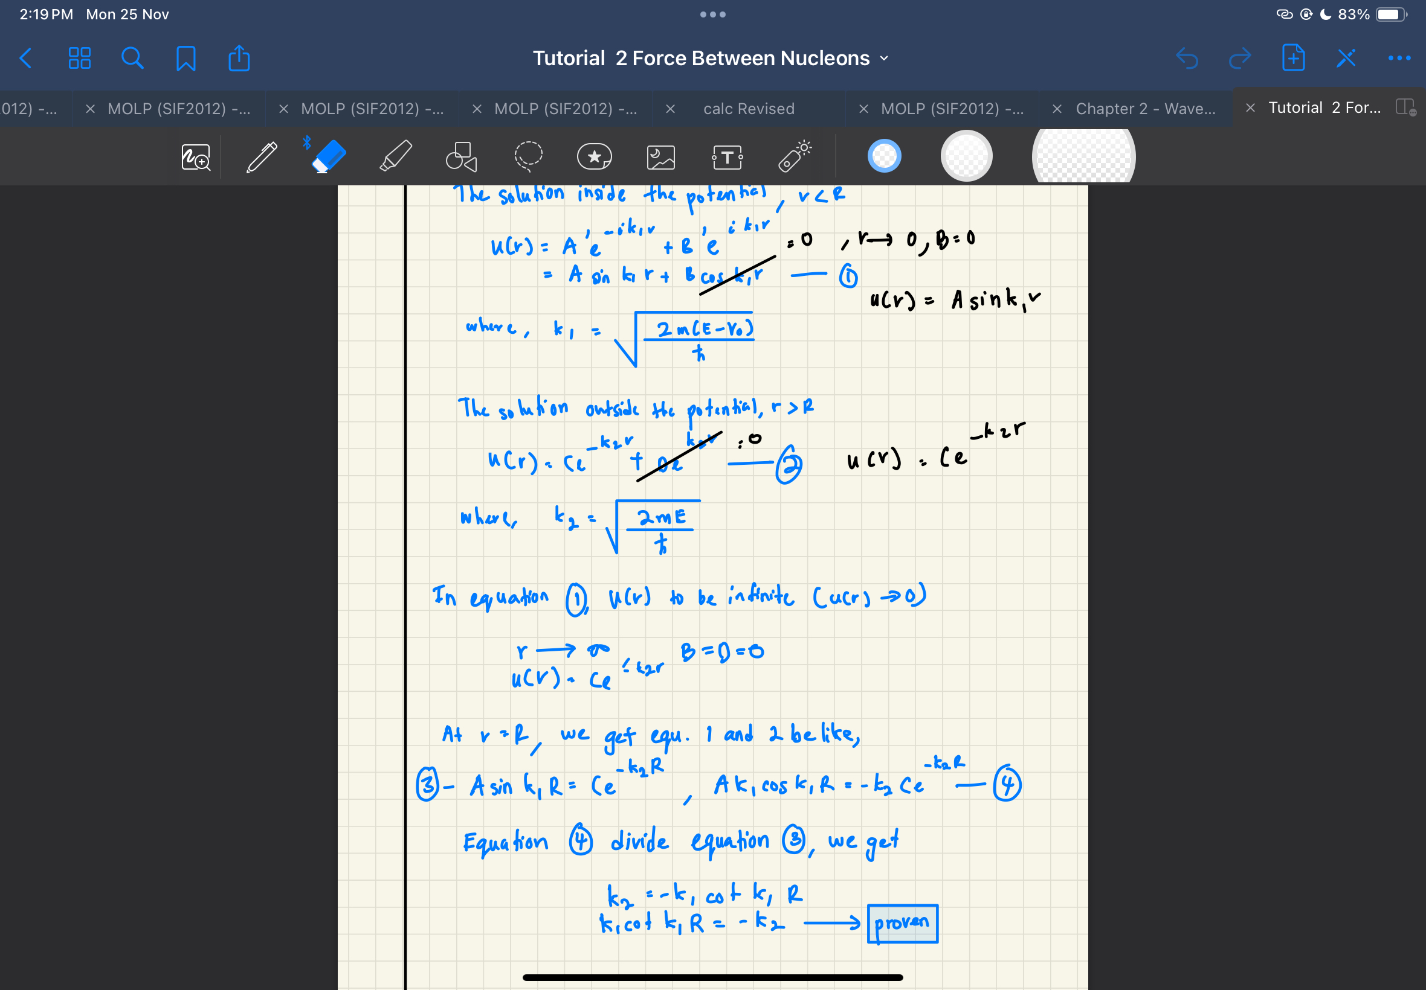The width and height of the screenshot is (1426, 990).
Task: Open the iPad multitasking menu dots
Action: [712, 14]
